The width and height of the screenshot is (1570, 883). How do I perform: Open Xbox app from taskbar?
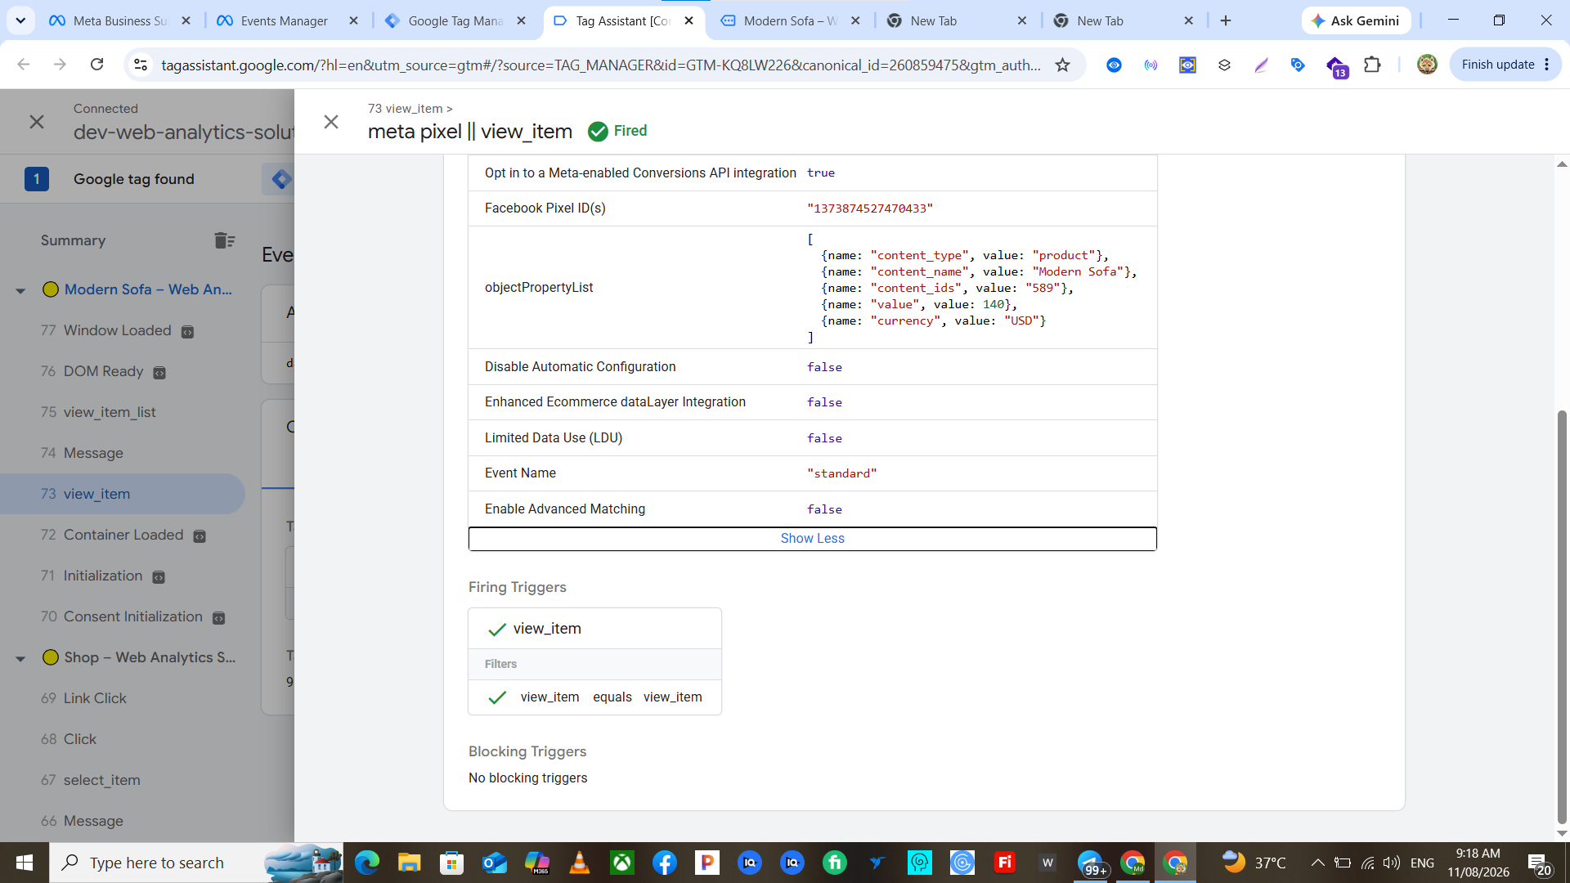click(x=622, y=863)
